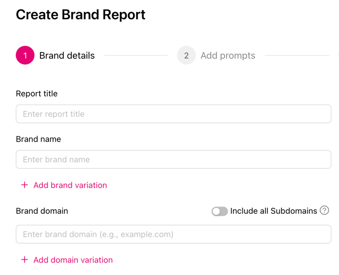339x275 pixels.
Task: Click the Brand domain field label
Action: (x=41, y=211)
